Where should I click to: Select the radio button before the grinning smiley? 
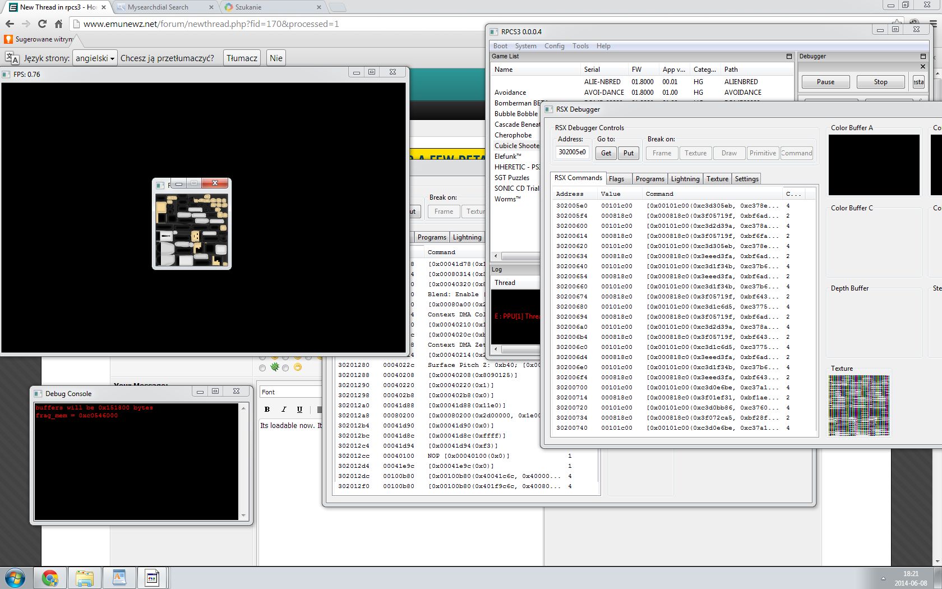click(285, 368)
